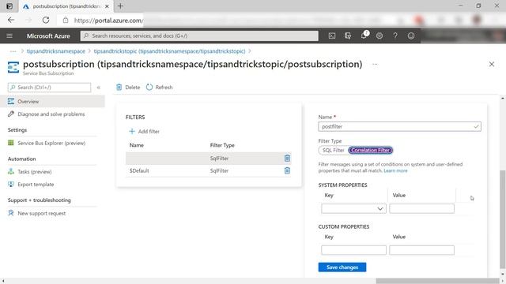Launch Cloud Shell from the top bar
Screen dimensions: 506x284
pos(332,35)
